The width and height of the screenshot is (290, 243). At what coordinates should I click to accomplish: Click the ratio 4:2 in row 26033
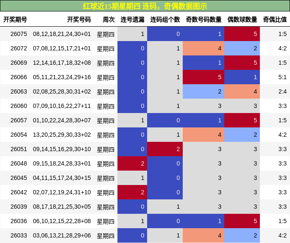(282, 236)
